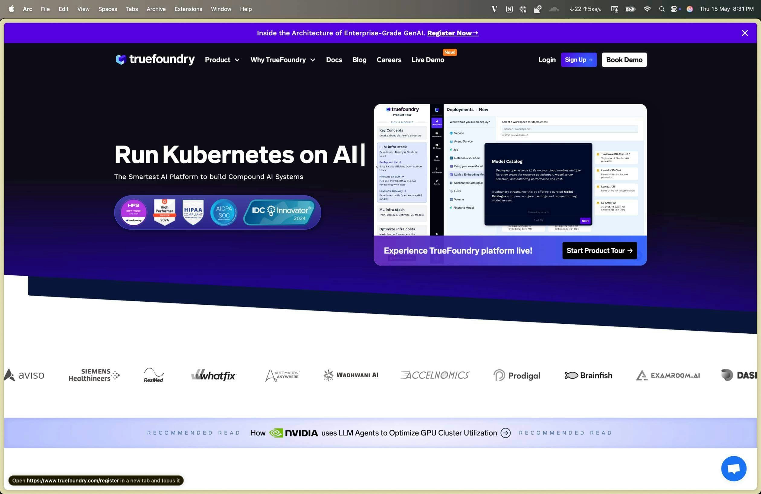The height and width of the screenshot is (494, 761).
Task: Select Finetune Model deploy option
Action: click(462, 208)
